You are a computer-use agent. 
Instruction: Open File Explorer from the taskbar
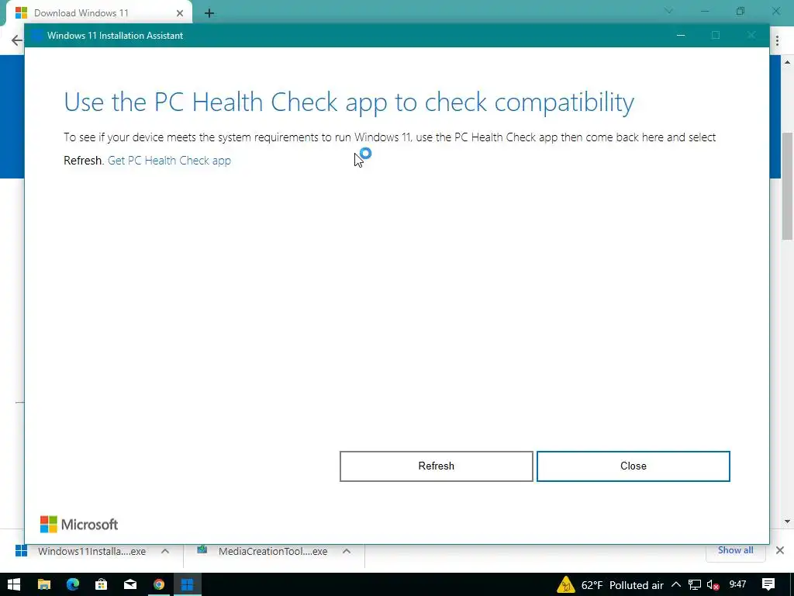tap(44, 584)
